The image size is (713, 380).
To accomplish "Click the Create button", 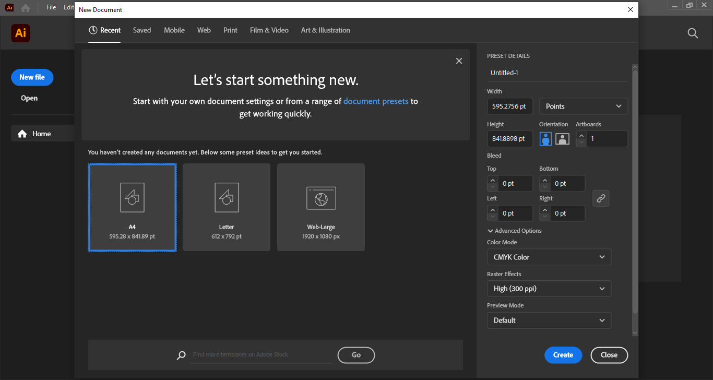I will (563, 355).
